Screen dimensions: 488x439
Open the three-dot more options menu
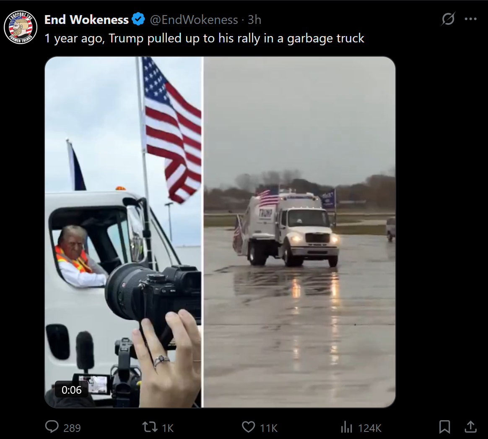[470, 19]
